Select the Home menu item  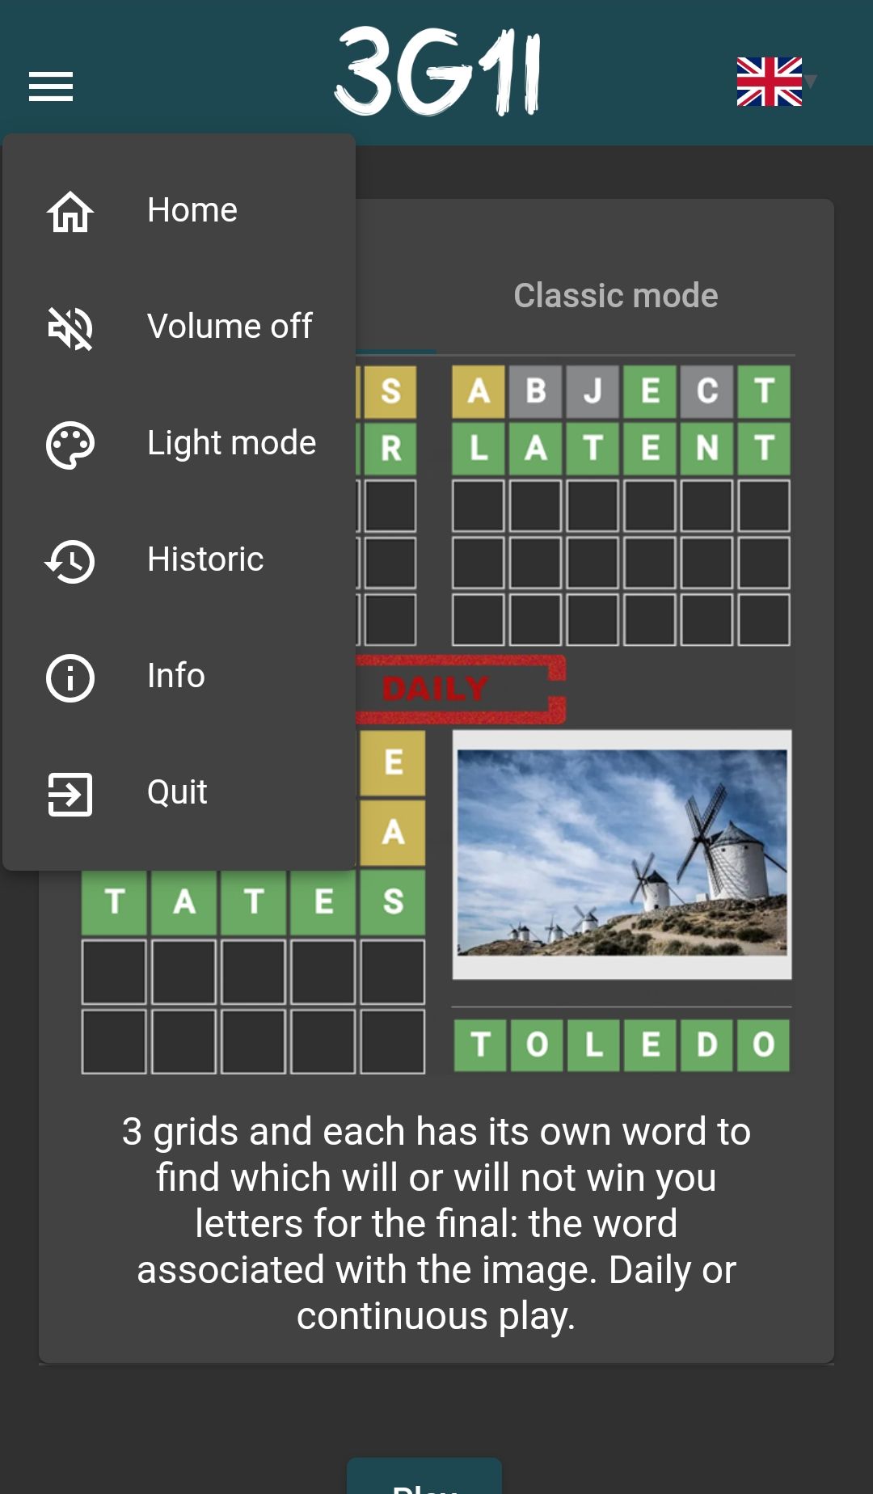tap(179, 211)
